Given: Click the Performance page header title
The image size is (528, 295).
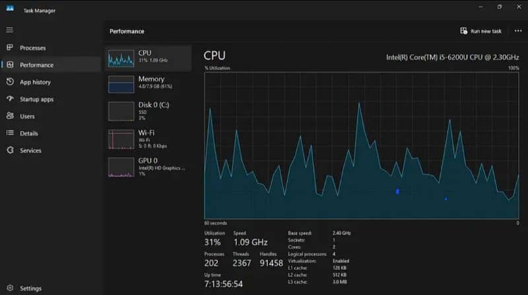Looking at the screenshot, I should point(127,31).
